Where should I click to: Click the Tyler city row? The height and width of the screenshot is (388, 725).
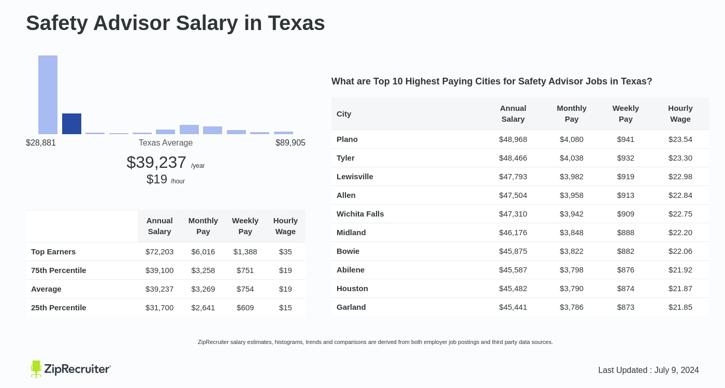[520, 158]
